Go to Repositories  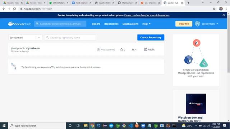point(111,24)
